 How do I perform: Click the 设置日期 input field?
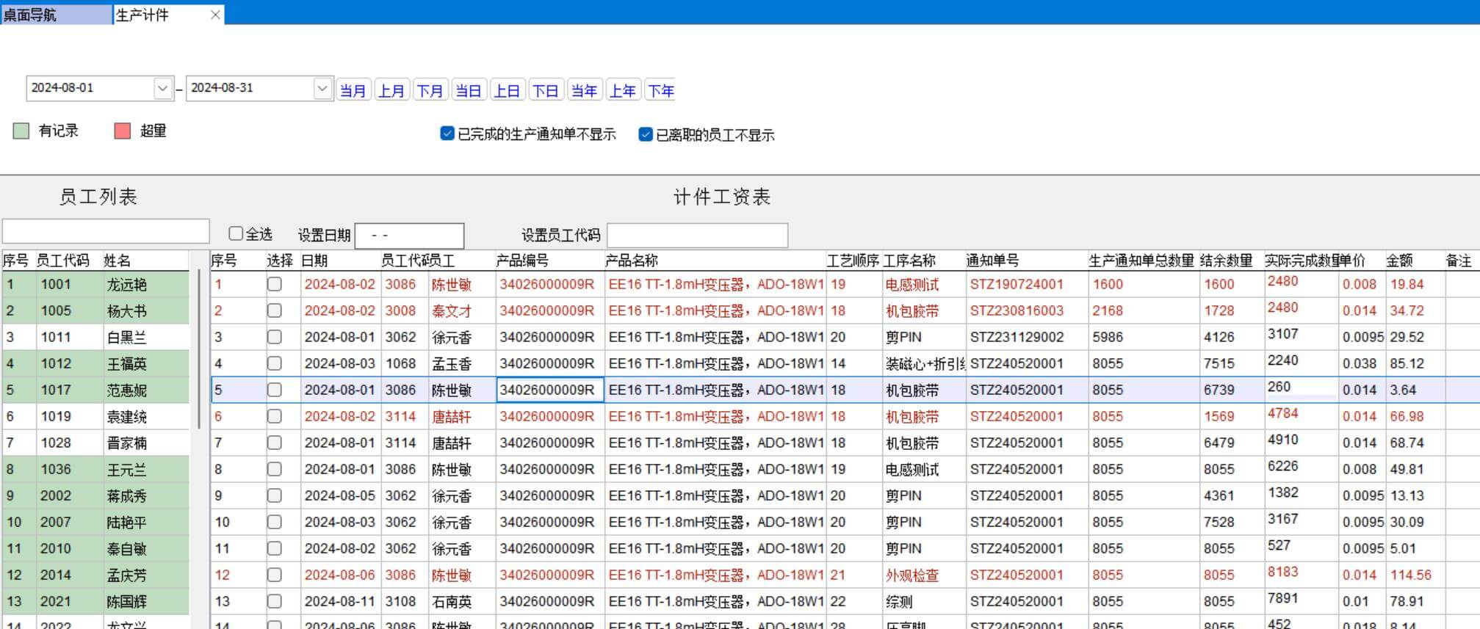tap(409, 236)
